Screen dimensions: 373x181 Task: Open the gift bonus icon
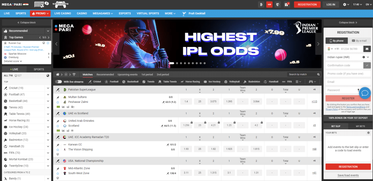point(287,4)
